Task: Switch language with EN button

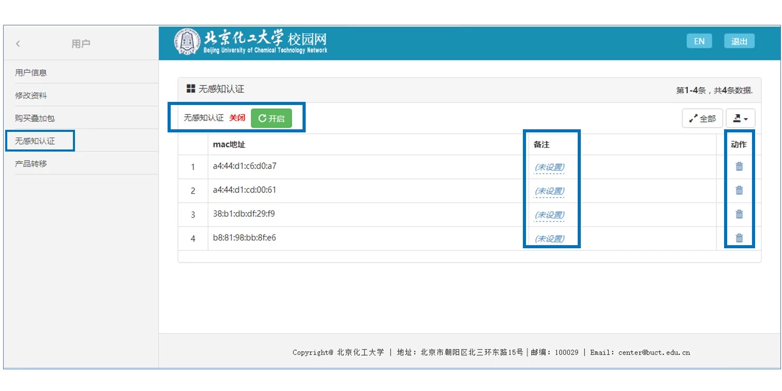Action: coord(699,41)
